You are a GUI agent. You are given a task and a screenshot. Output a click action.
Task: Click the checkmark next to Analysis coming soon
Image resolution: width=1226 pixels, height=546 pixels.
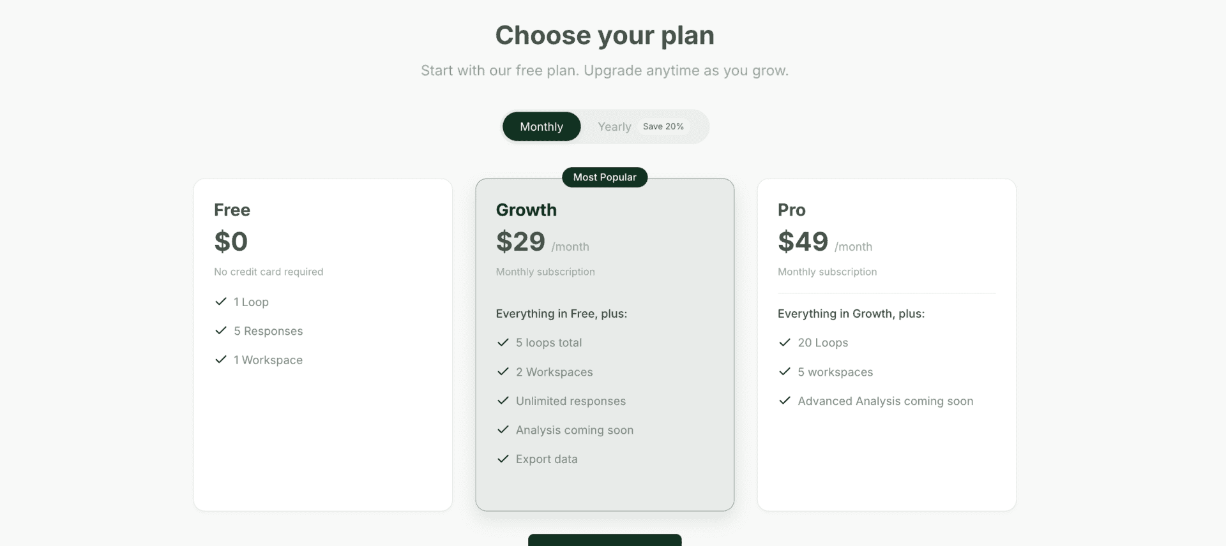click(503, 430)
